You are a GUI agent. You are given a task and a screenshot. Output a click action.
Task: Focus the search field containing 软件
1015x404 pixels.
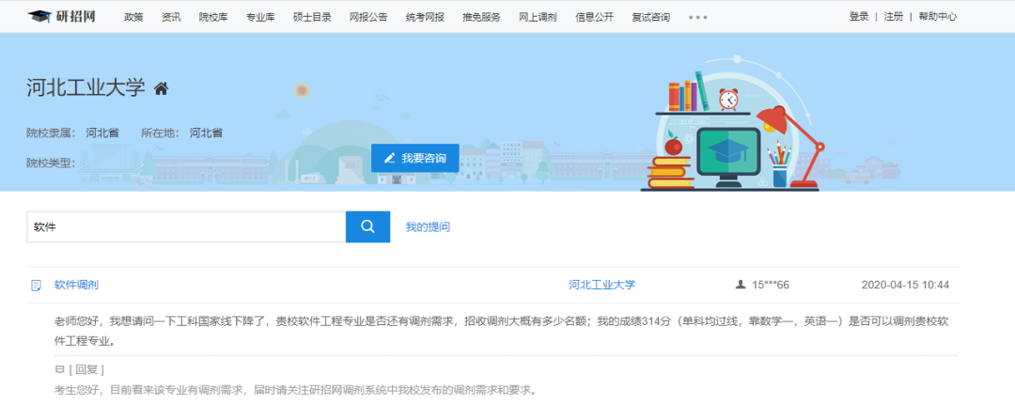pos(186,226)
